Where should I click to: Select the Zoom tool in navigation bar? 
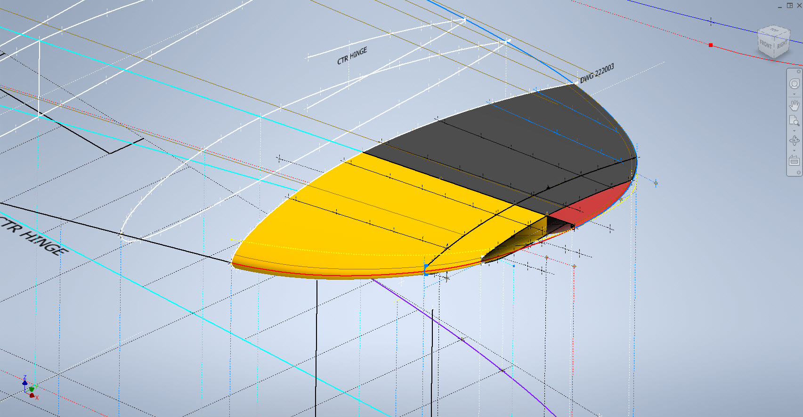point(794,121)
